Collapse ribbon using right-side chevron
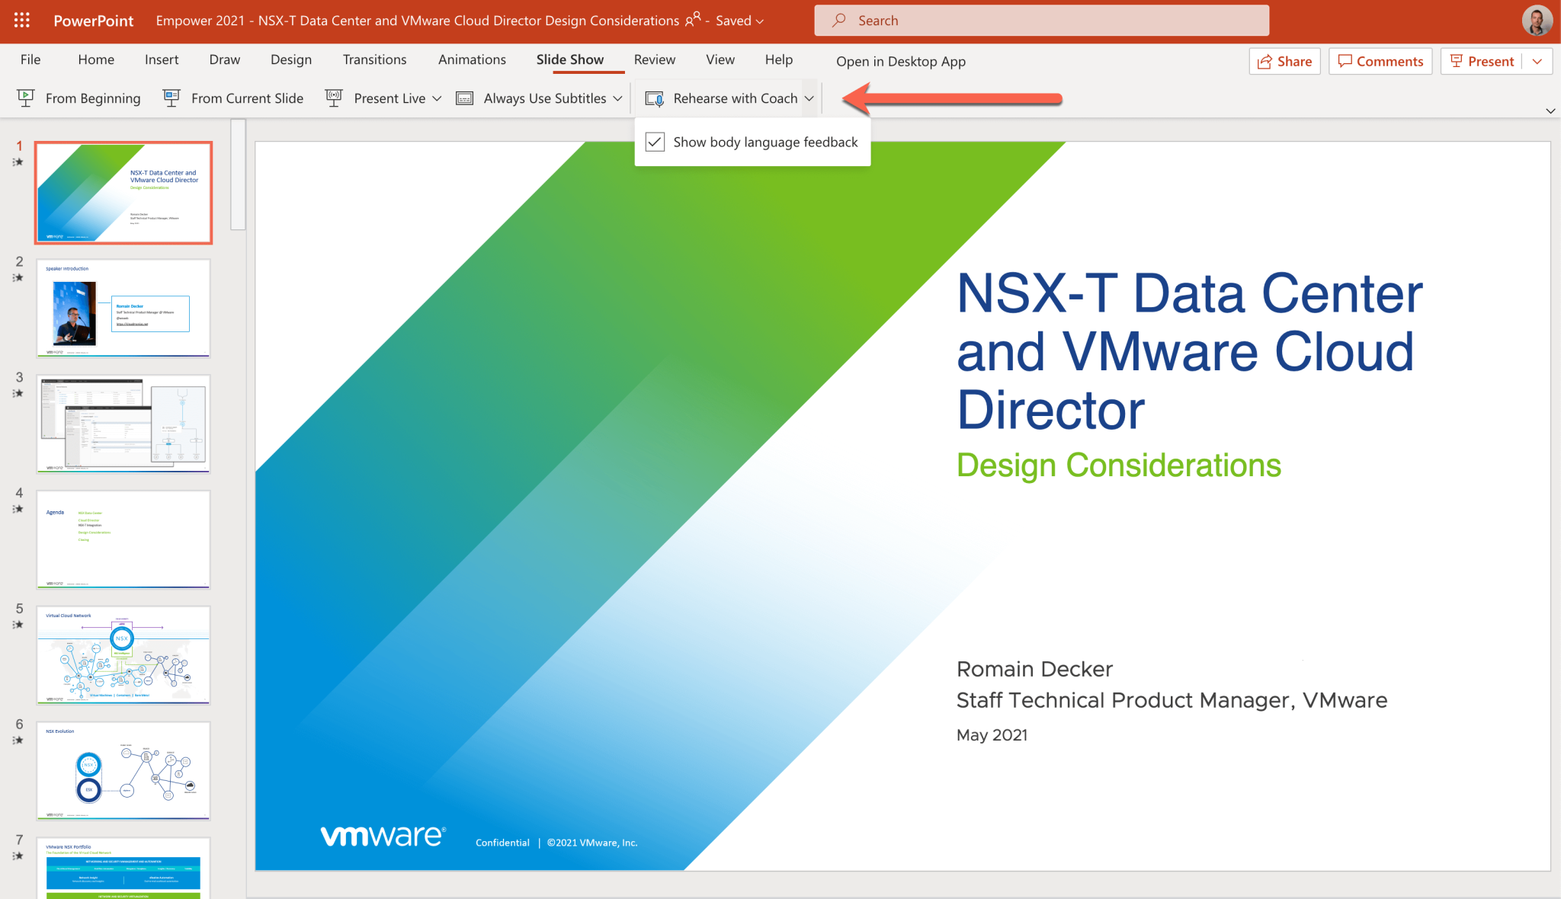The image size is (1561, 899). (1550, 111)
